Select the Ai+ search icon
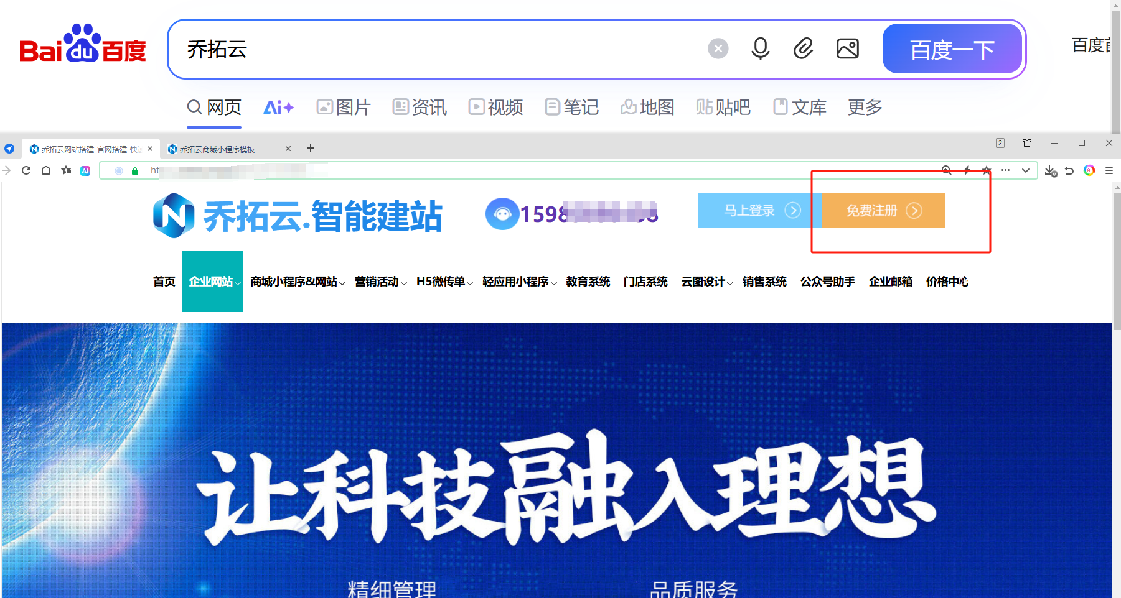 (x=278, y=107)
